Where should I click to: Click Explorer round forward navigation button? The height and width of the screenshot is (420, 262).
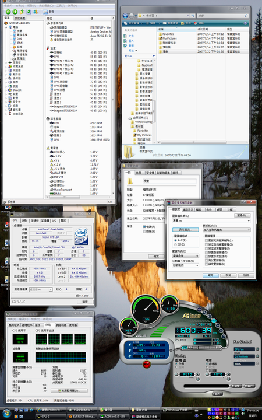pyautogui.click(x=132, y=16)
